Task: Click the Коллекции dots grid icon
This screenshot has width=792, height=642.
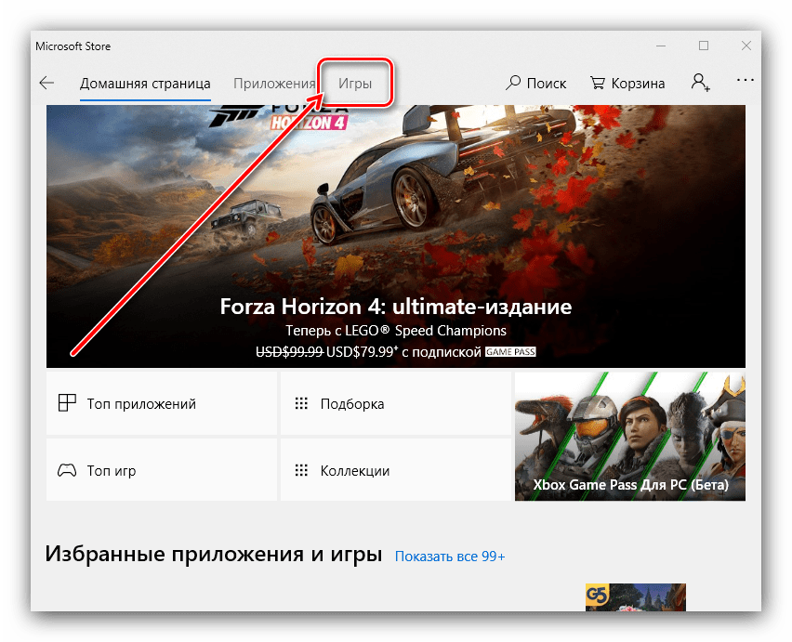Action: tap(300, 470)
